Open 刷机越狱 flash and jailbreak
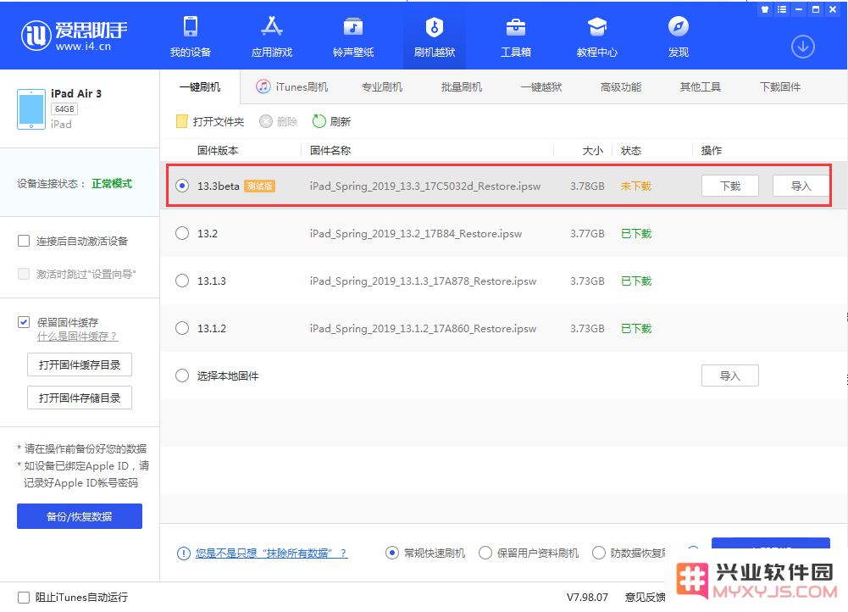 coord(435,36)
